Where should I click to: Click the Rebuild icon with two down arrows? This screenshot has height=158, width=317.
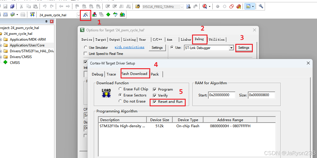point(6,15)
